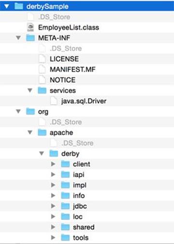This screenshot has height=244, width=174.
Task: Click the java.sql.Driver file icon
Action: 54,101
